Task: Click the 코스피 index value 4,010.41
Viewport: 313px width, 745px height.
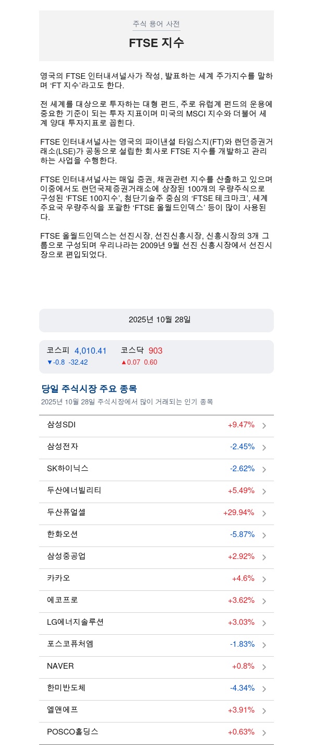Action: pyautogui.click(x=90, y=351)
